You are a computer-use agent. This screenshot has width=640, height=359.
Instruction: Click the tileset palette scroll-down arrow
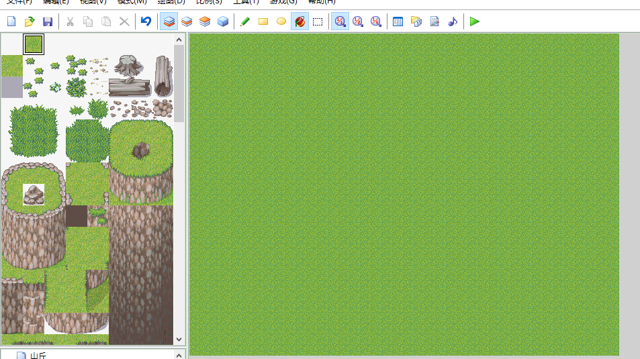(179, 340)
